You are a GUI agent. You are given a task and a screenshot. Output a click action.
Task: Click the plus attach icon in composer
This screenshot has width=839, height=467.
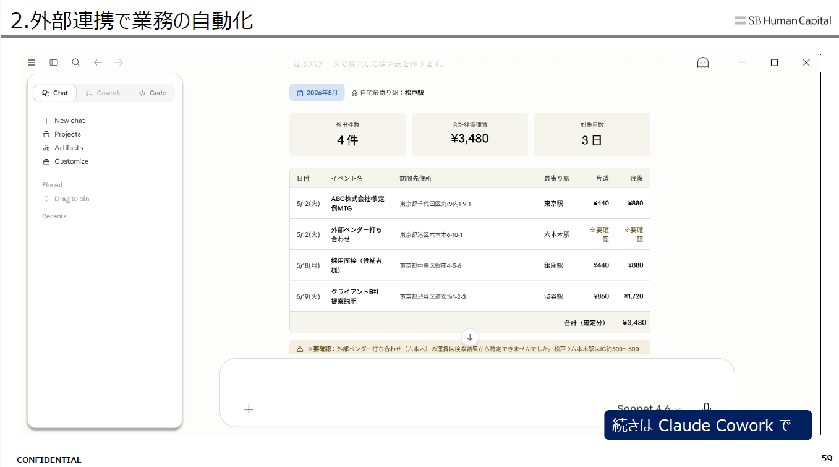249,409
